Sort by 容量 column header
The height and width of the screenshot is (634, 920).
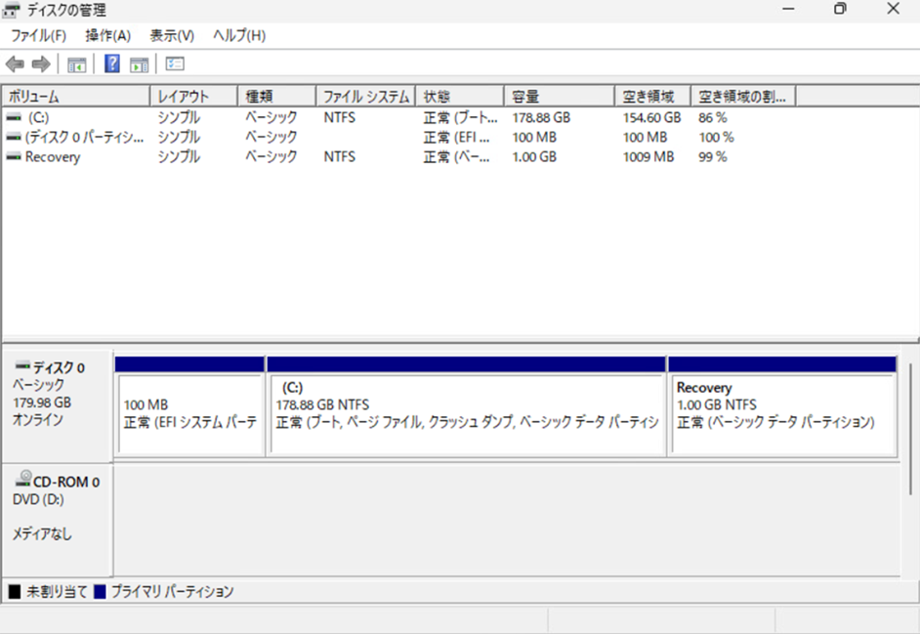pyautogui.click(x=560, y=97)
